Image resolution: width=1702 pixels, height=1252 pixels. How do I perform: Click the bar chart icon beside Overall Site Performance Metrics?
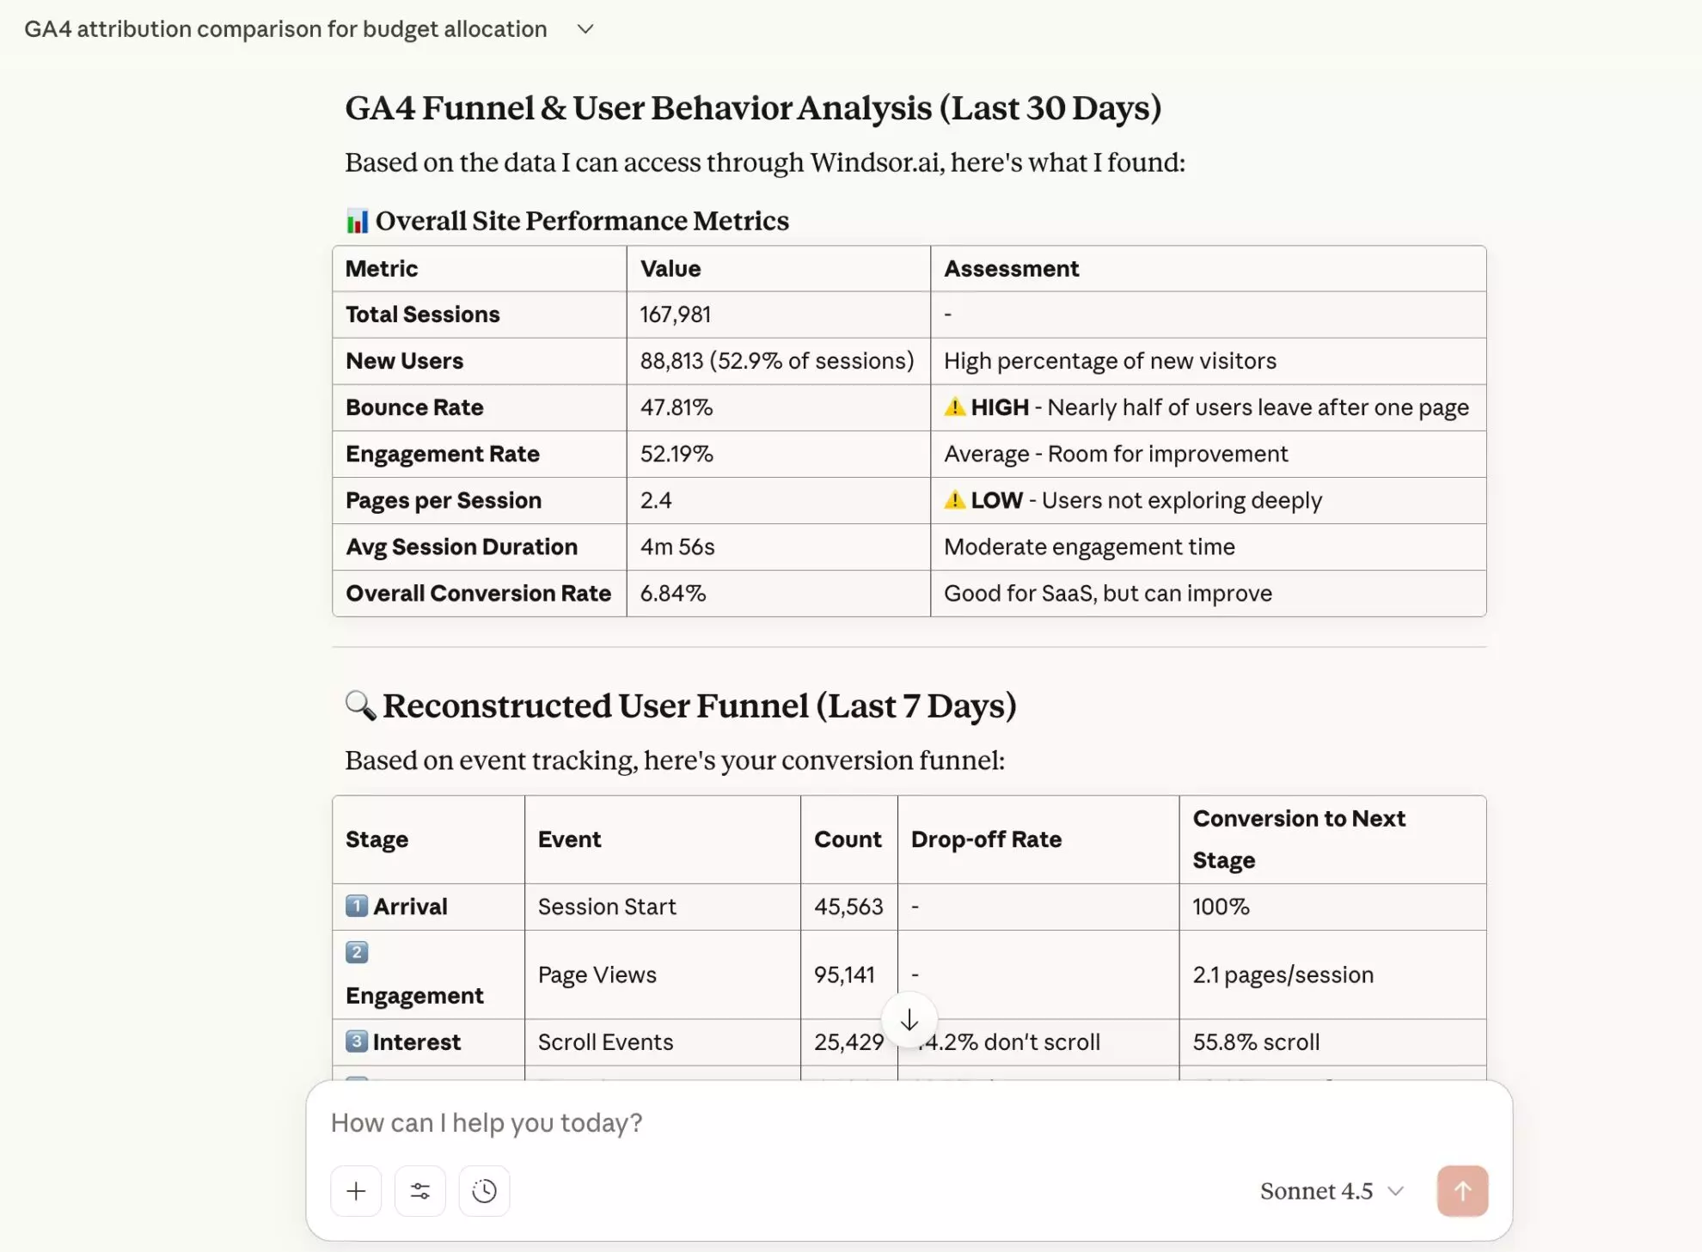pyautogui.click(x=358, y=220)
